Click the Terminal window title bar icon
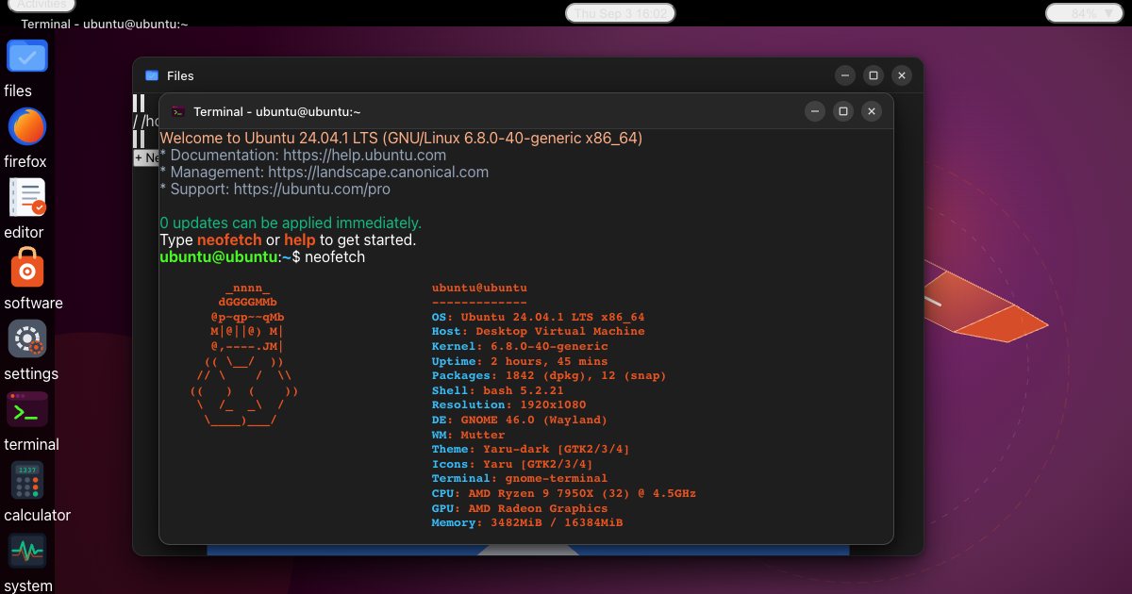1132x594 pixels. tap(178, 111)
